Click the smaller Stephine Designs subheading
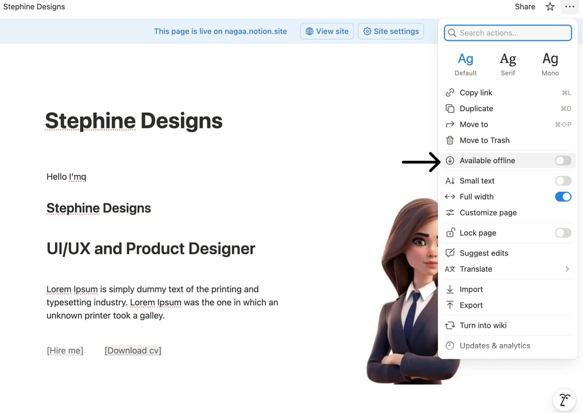This screenshot has width=583, height=413. [98, 208]
